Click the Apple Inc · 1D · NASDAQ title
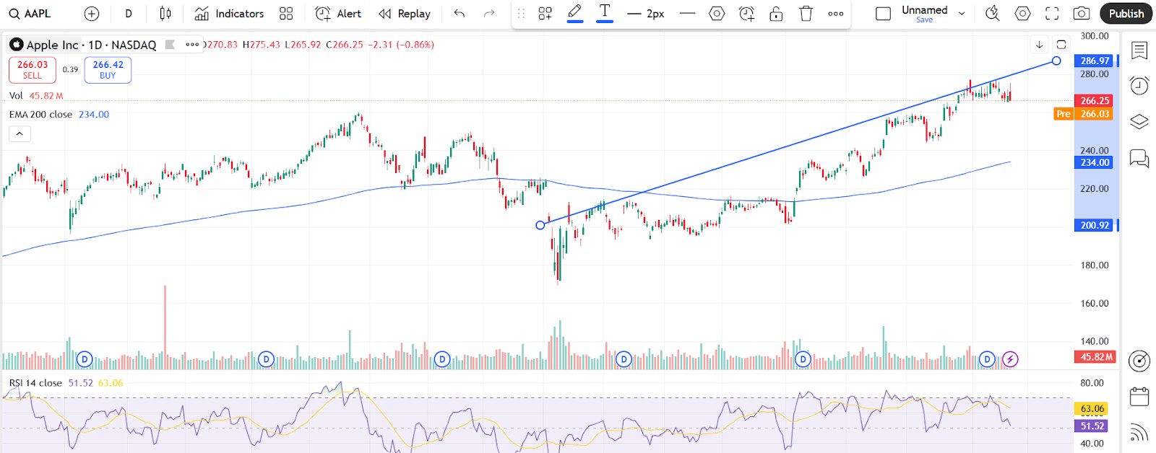 pos(91,45)
